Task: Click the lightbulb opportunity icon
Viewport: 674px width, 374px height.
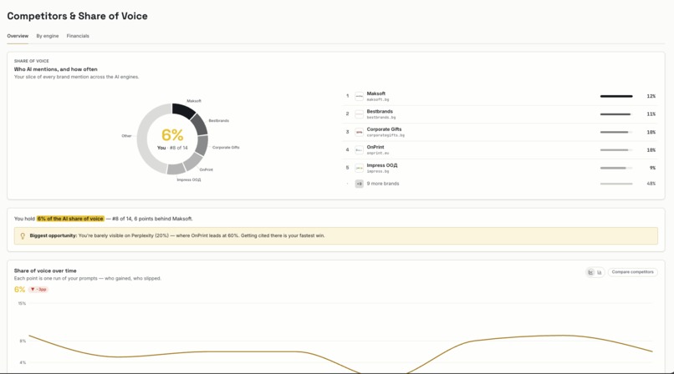Action: [x=23, y=236]
